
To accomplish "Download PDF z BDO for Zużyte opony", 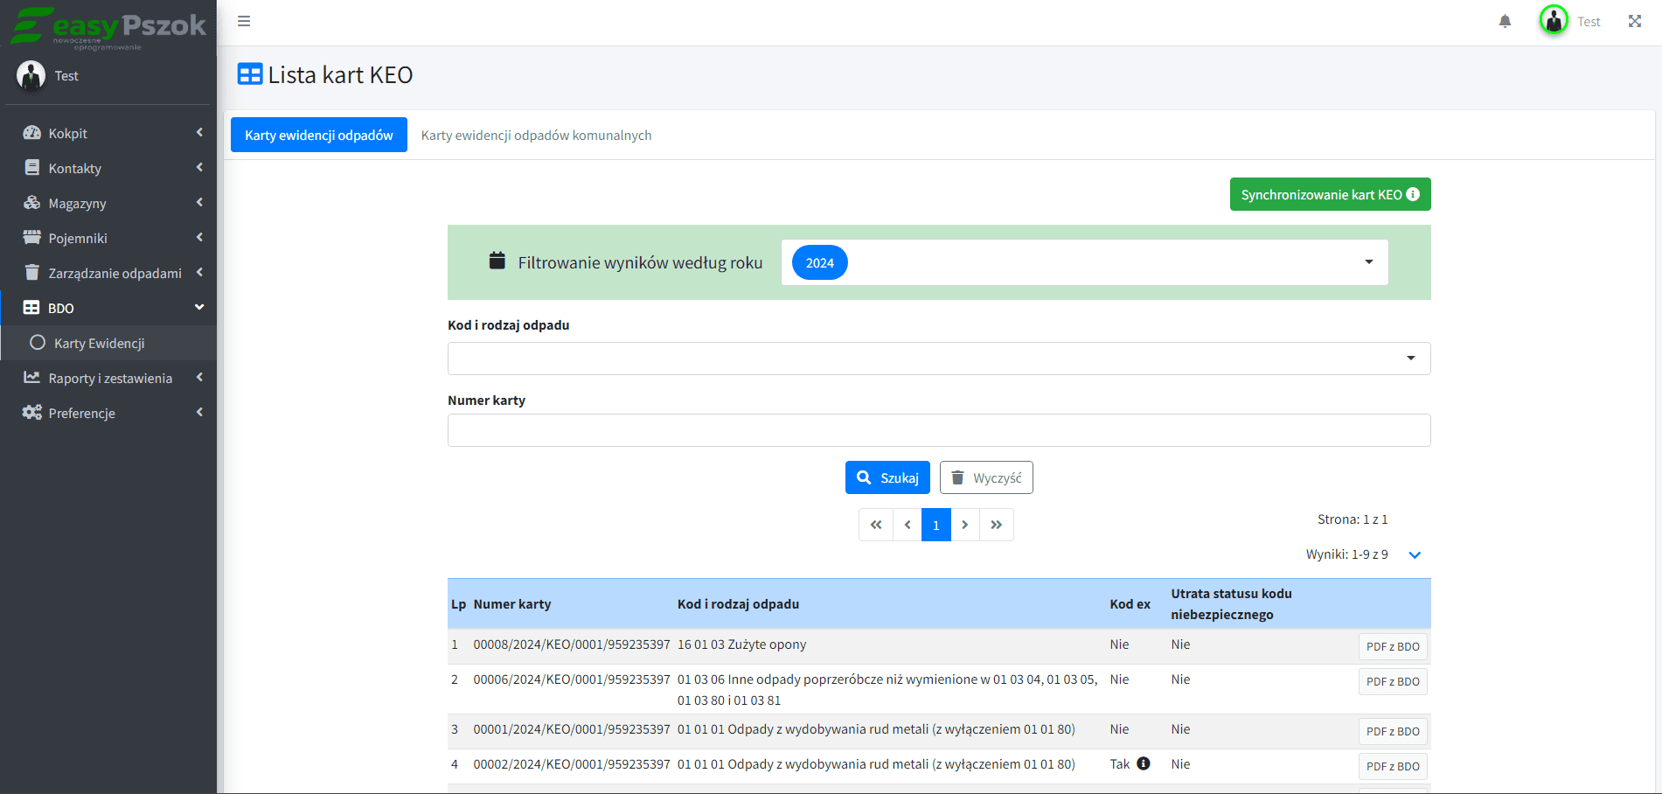I will (1392, 647).
